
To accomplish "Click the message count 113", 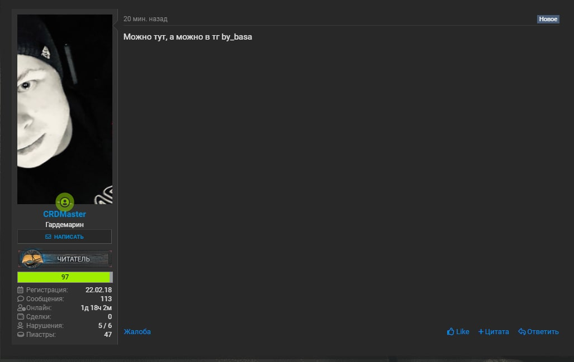I will click(106, 299).
